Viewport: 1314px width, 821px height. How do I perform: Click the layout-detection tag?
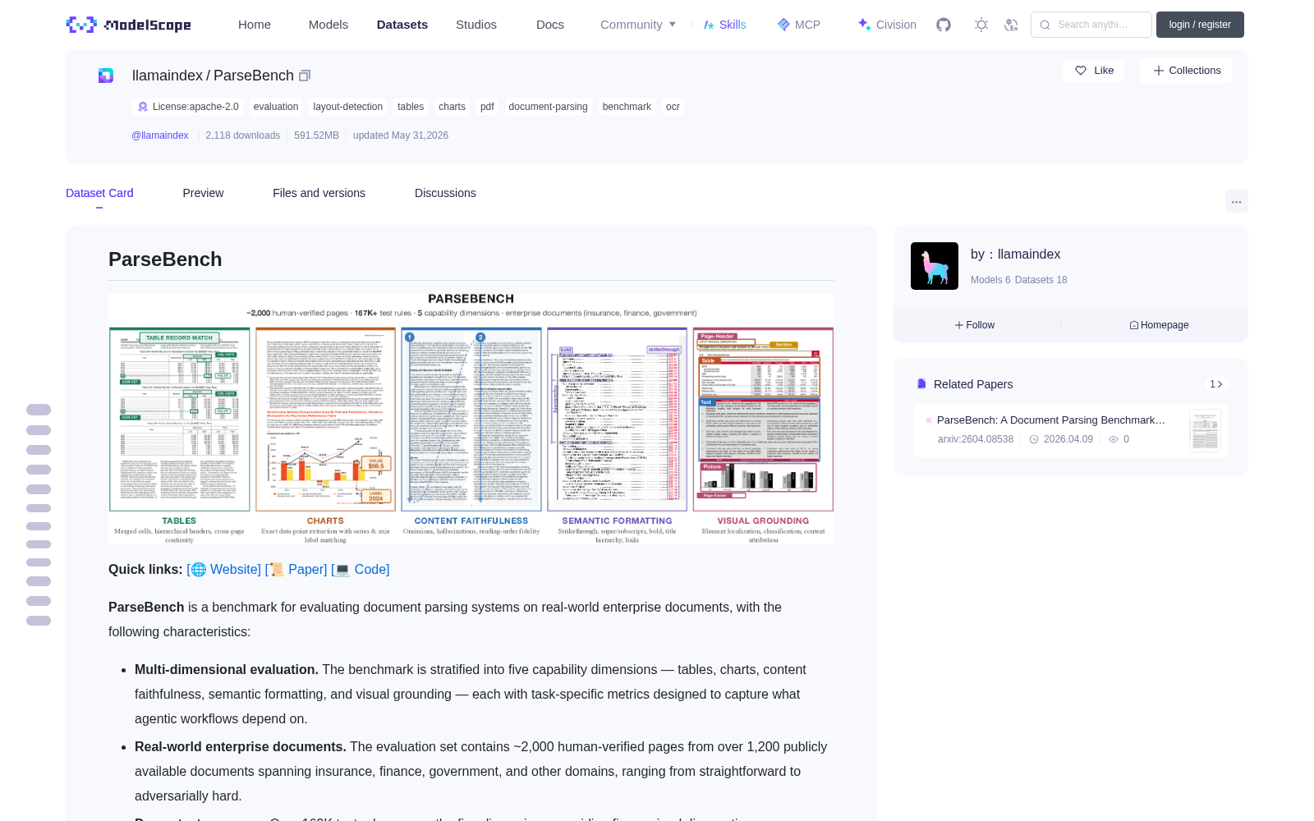[348, 107]
